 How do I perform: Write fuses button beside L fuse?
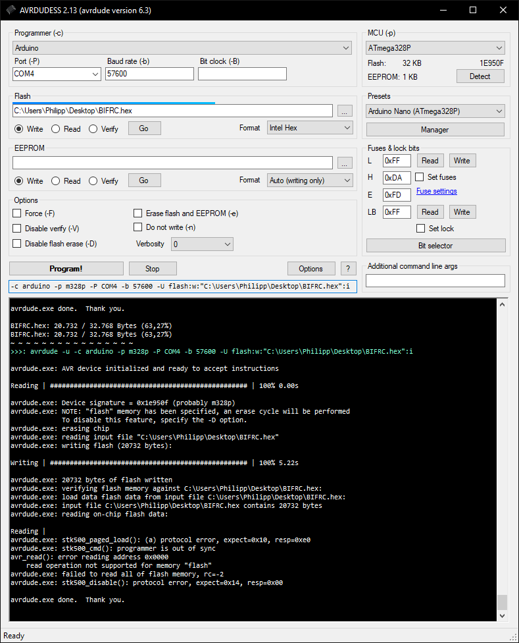click(x=462, y=161)
